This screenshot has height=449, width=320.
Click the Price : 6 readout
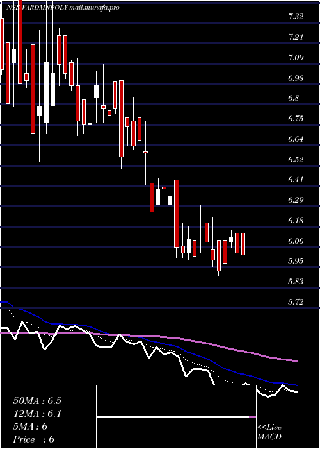34,439
